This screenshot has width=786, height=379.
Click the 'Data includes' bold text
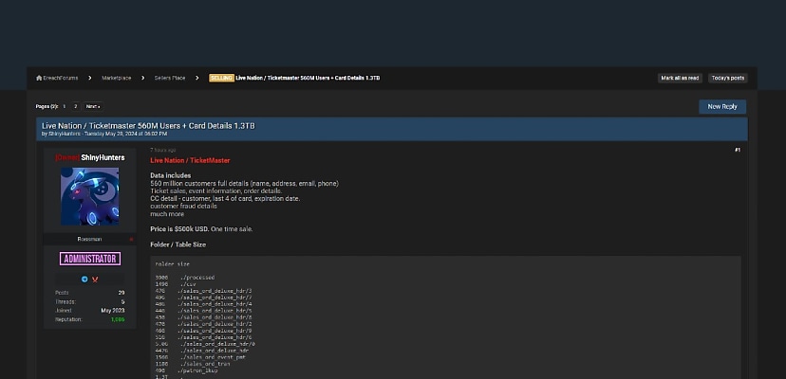click(171, 175)
